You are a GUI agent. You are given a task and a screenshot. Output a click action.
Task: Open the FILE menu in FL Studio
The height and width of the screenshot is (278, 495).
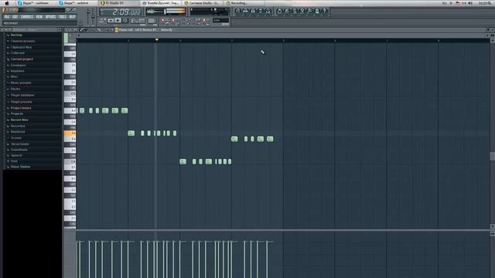pyautogui.click(x=7, y=17)
